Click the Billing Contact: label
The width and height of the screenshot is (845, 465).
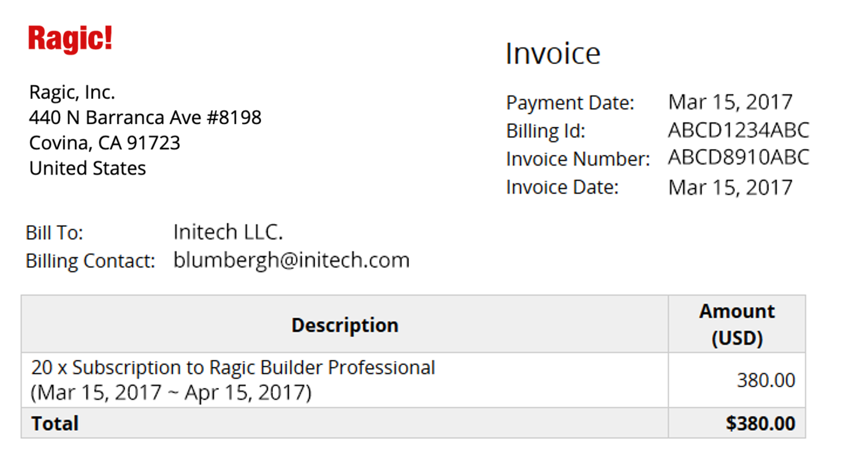coord(90,261)
